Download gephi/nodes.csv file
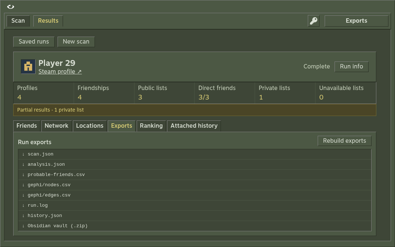The height and width of the screenshot is (247, 395). point(195,185)
